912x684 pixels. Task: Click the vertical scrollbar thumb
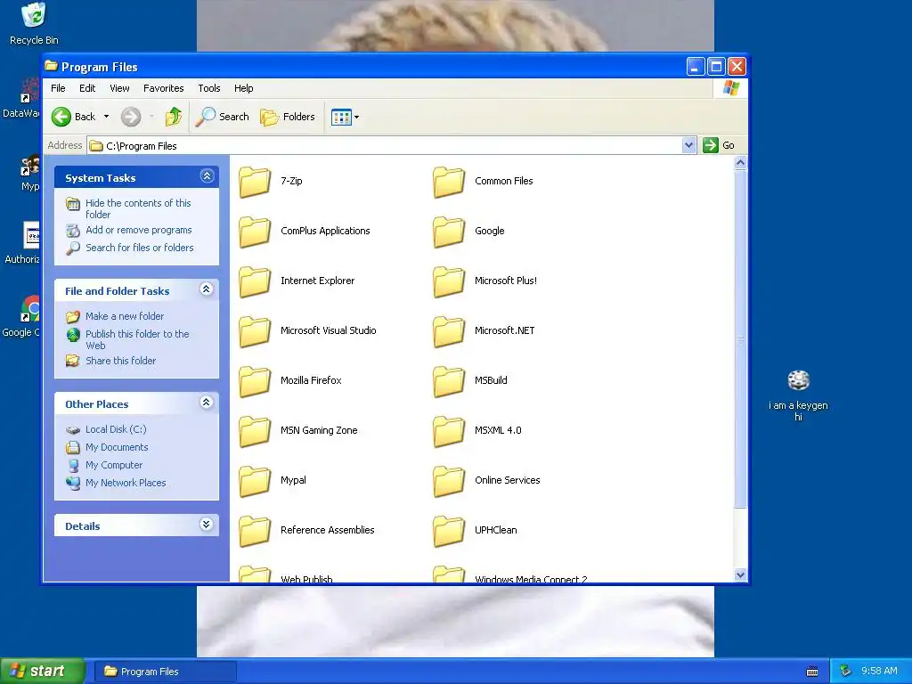[x=740, y=339]
